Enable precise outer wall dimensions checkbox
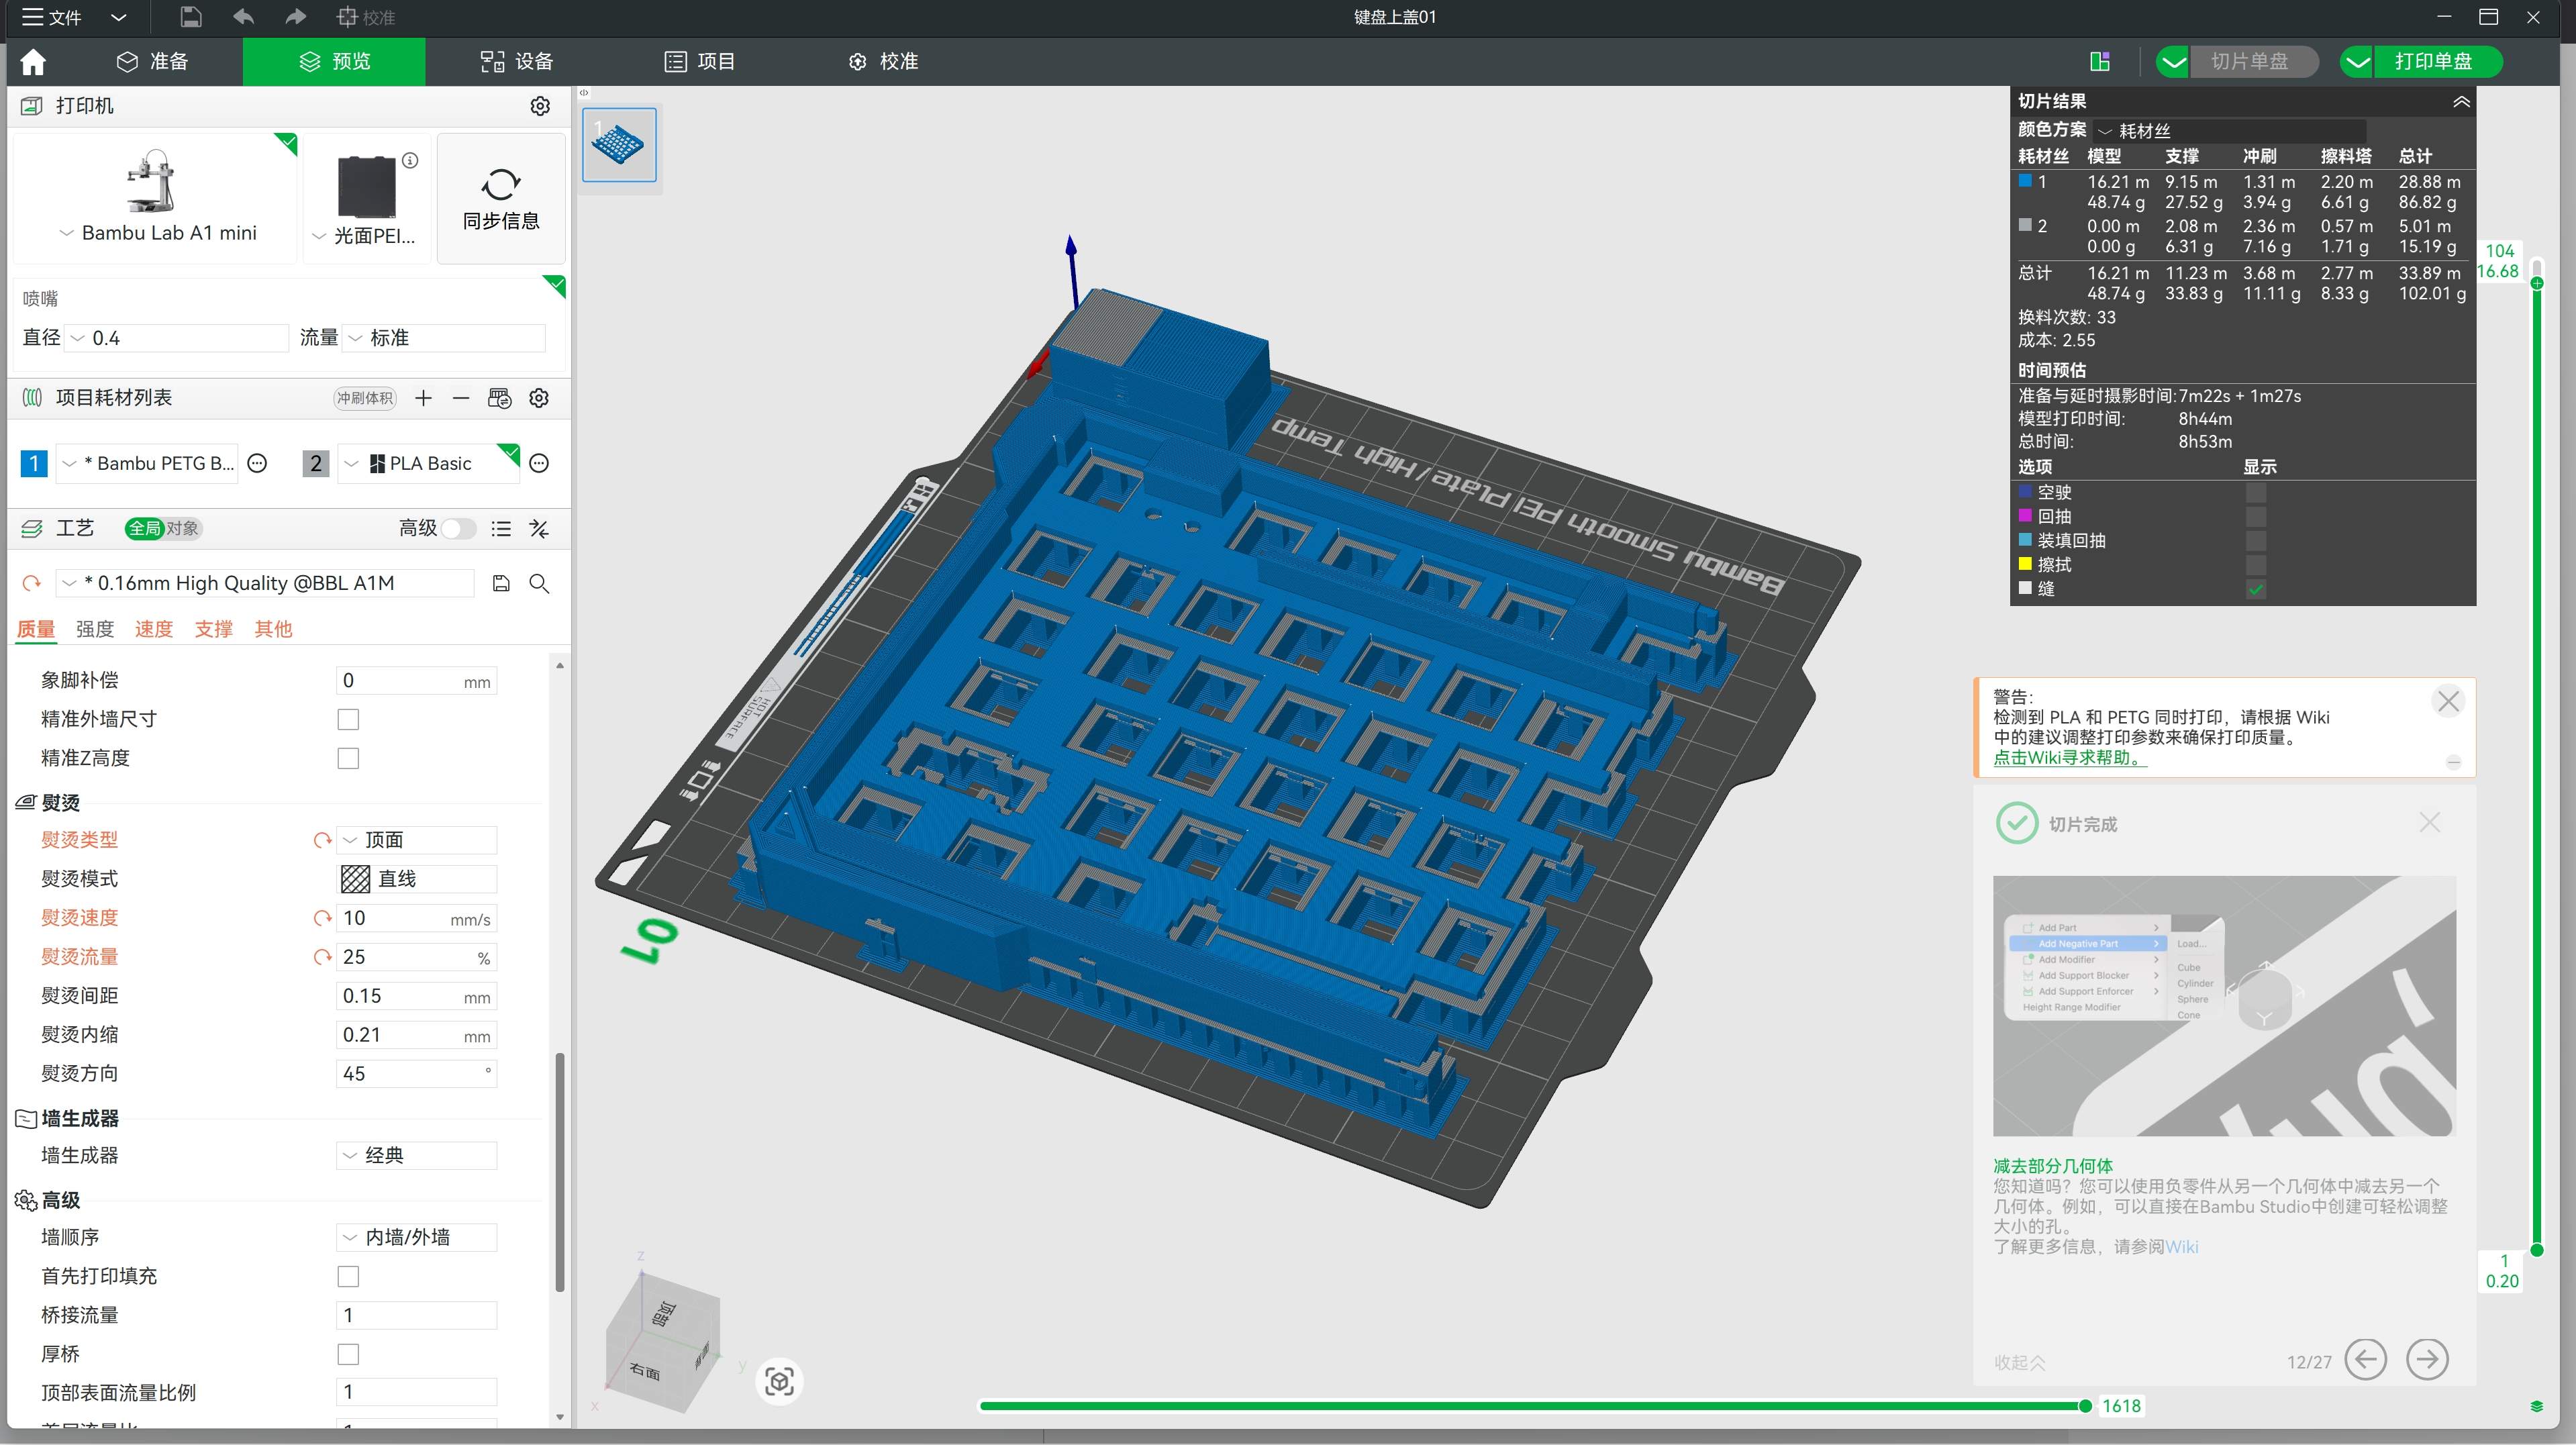Image resolution: width=2576 pixels, height=1445 pixels. click(x=348, y=719)
